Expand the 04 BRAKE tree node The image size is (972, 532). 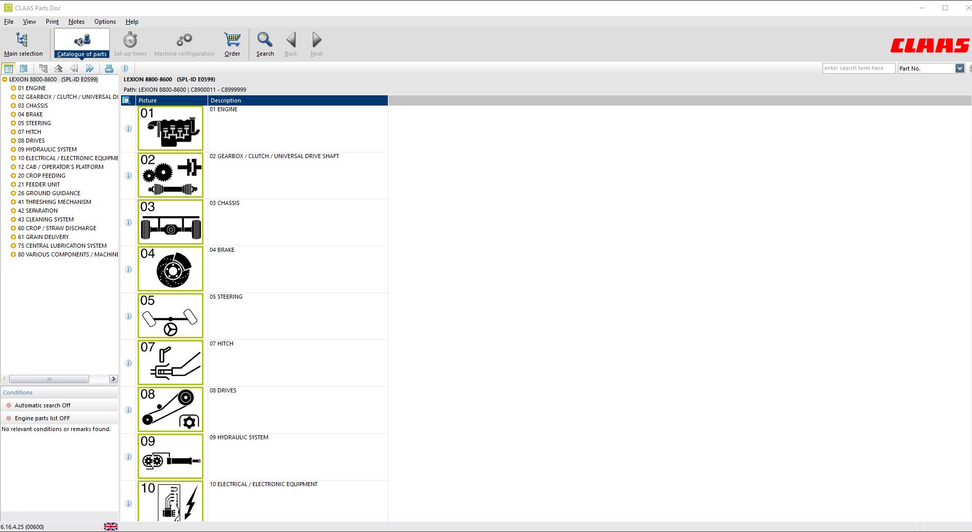click(13, 114)
